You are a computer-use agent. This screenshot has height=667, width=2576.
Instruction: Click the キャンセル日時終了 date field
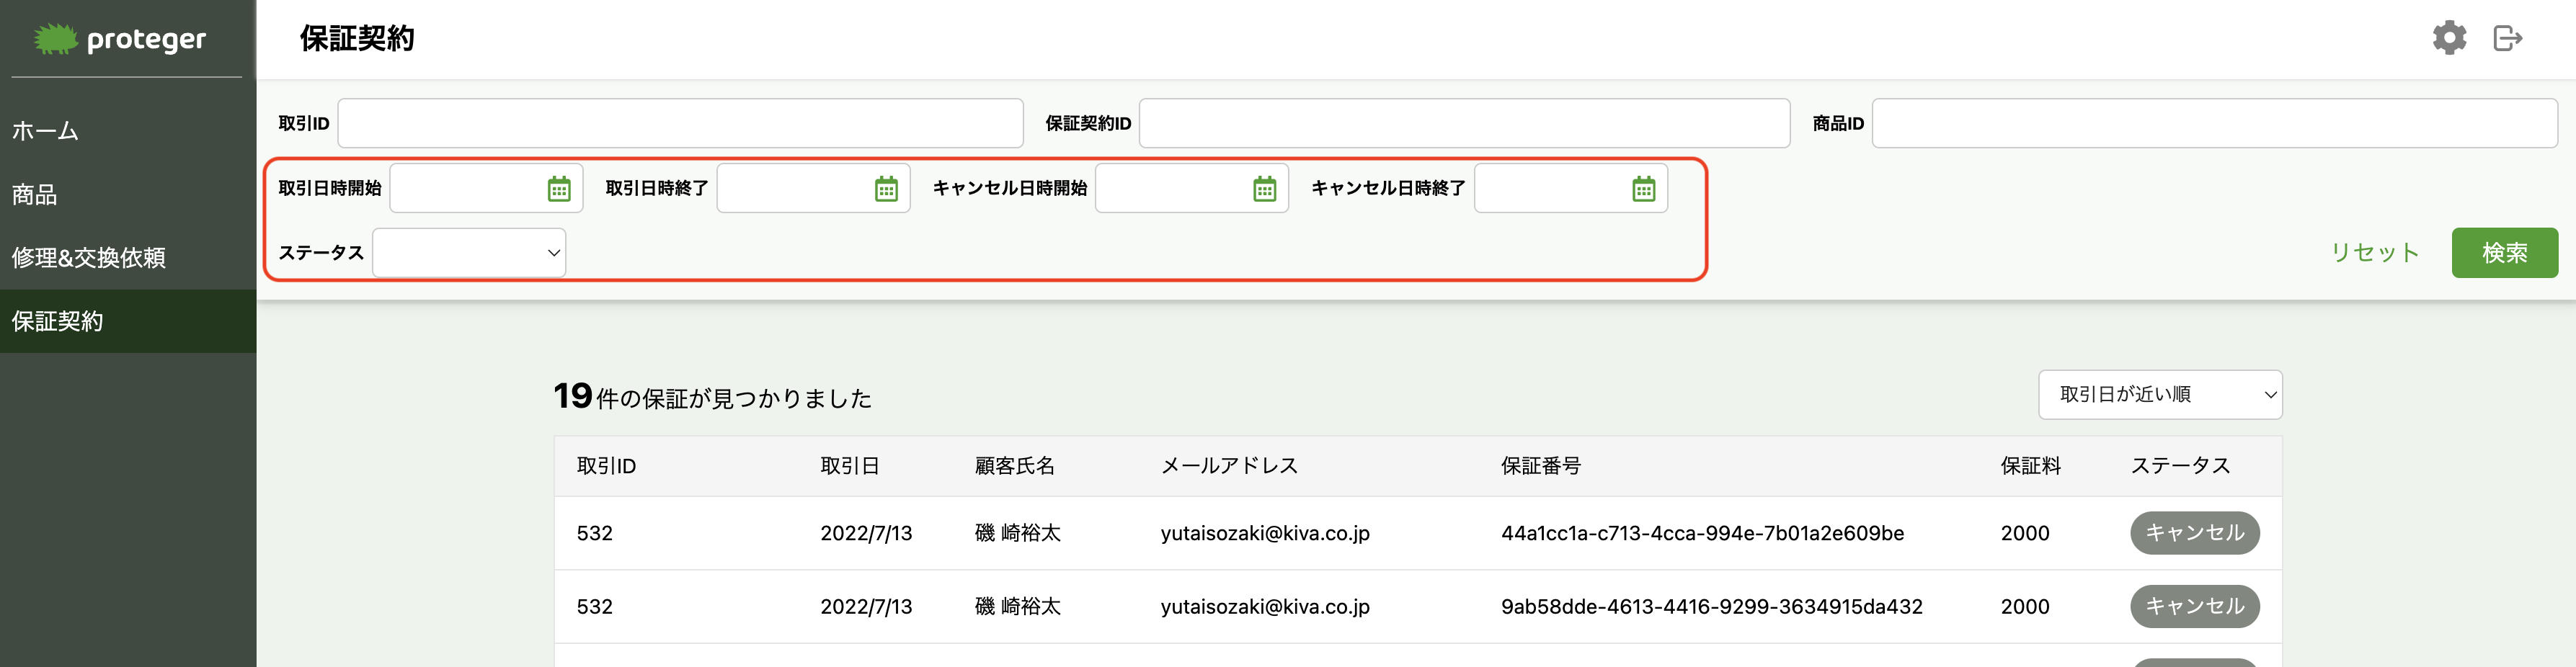pos(1570,188)
